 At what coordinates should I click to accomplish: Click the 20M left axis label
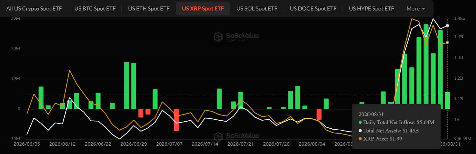coord(15,49)
